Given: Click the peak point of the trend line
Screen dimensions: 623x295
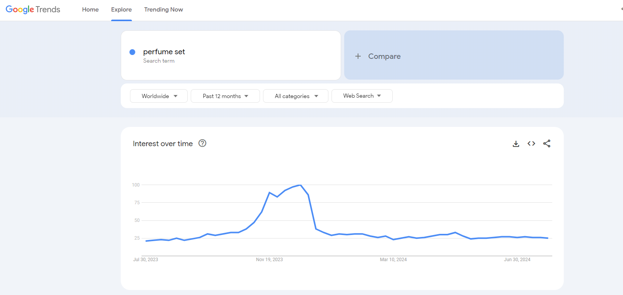Looking at the screenshot, I should coord(300,185).
